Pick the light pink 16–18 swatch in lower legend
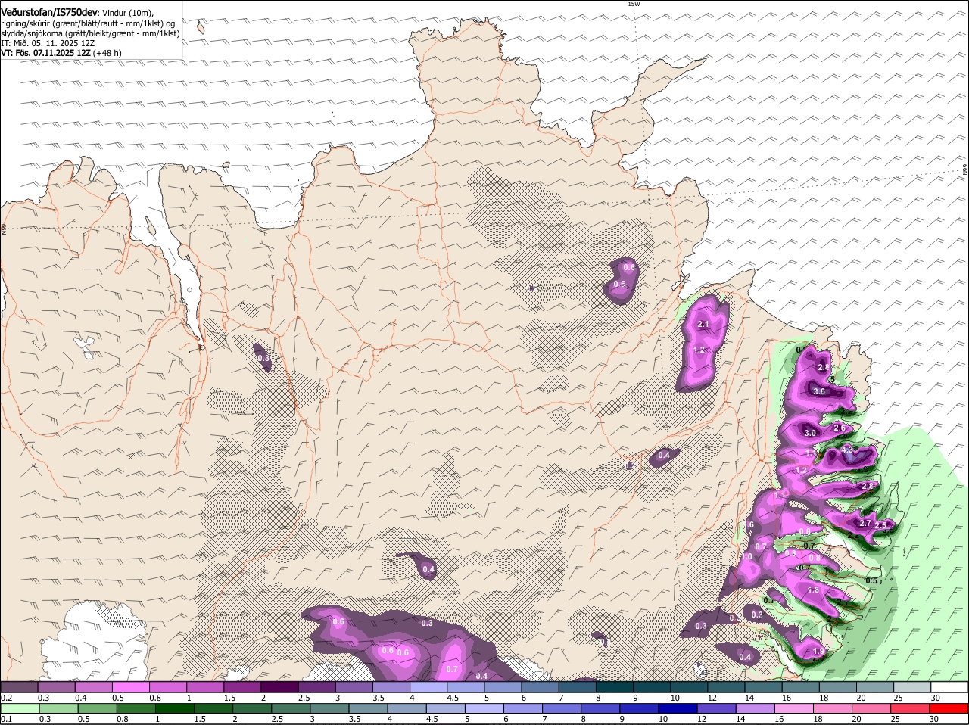This screenshot has width=969, height=725. click(794, 708)
